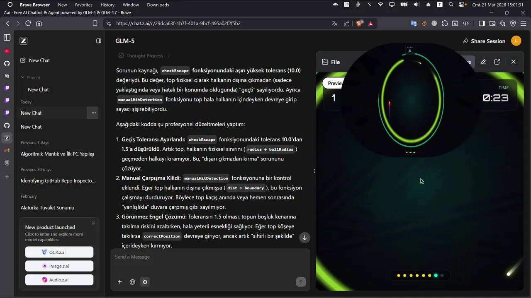Dismiss the New product launched card
Screen dimensions: 531x298
[x=93, y=223]
